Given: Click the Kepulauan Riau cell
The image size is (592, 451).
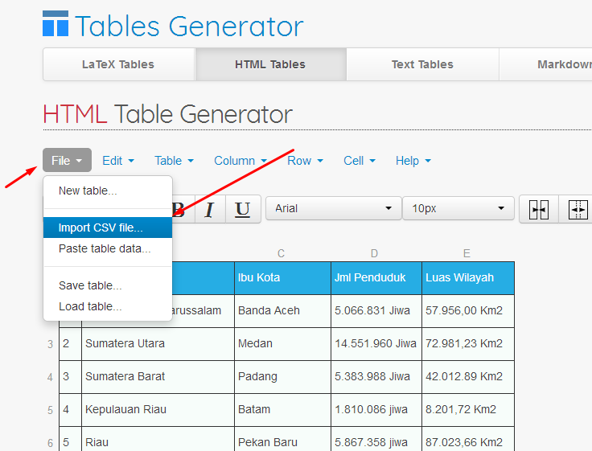Looking at the screenshot, I should [x=158, y=410].
